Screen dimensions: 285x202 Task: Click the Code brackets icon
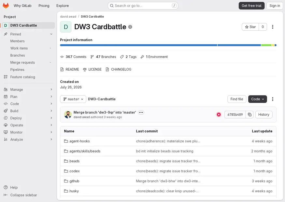(6, 104)
